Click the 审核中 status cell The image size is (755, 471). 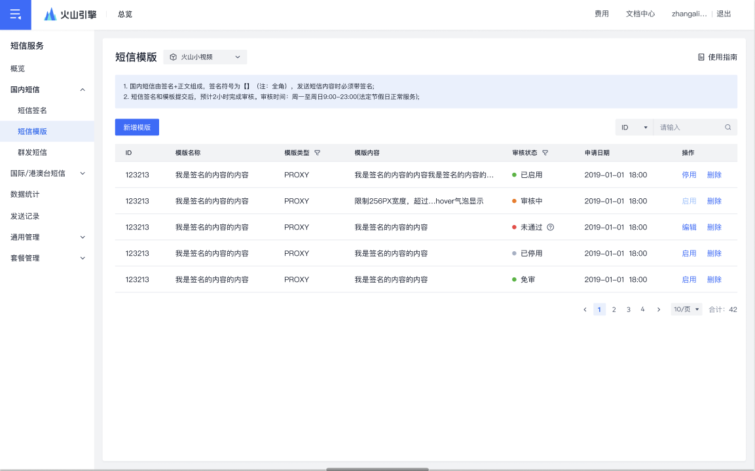[x=527, y=201]
